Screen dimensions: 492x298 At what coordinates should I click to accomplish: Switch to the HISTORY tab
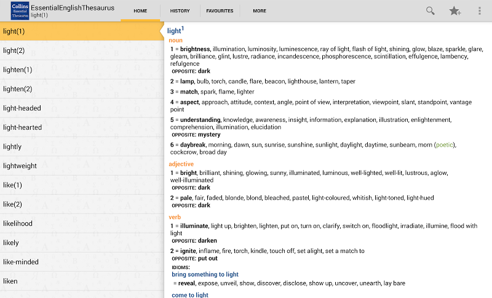coord(180,10)
